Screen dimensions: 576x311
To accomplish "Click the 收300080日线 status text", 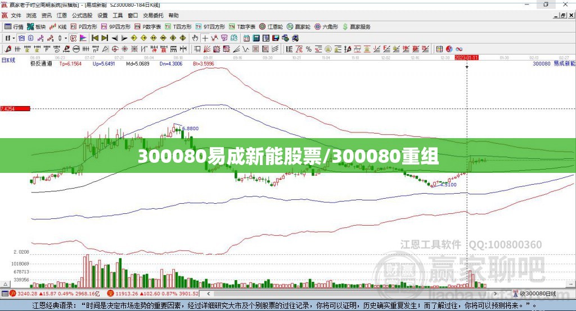I will pyautogui.click(x=538, y=294).
